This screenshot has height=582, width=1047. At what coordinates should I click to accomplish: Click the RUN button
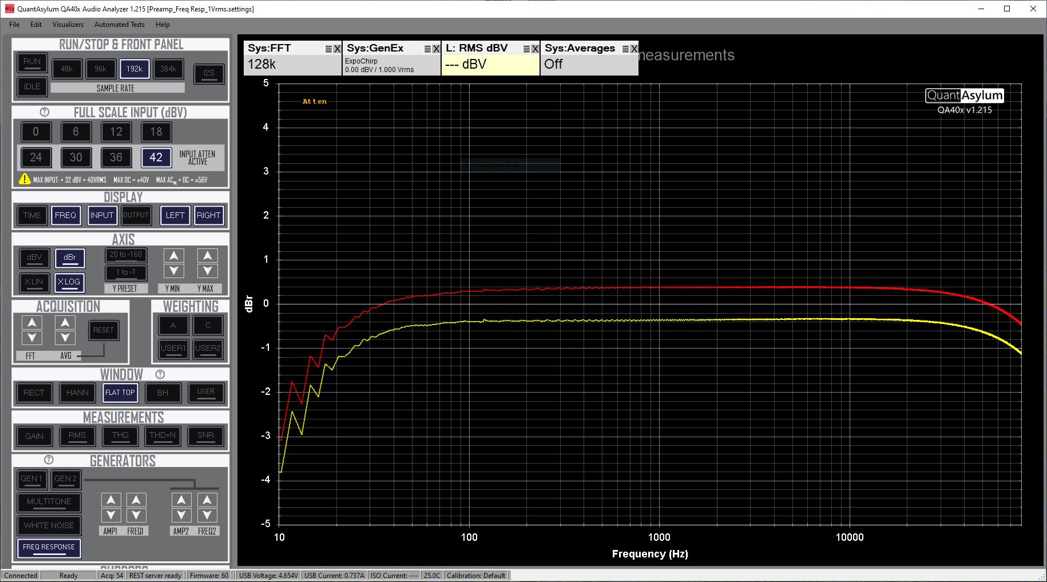(32, 62)
